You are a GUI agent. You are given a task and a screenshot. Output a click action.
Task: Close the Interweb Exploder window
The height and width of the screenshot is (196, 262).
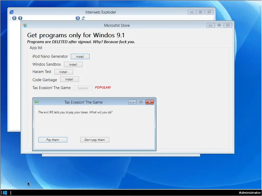(x=209, y=12)
